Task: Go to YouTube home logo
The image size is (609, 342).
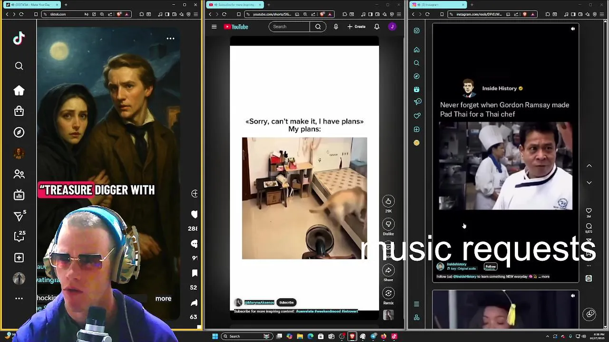Action: [236, 27]
